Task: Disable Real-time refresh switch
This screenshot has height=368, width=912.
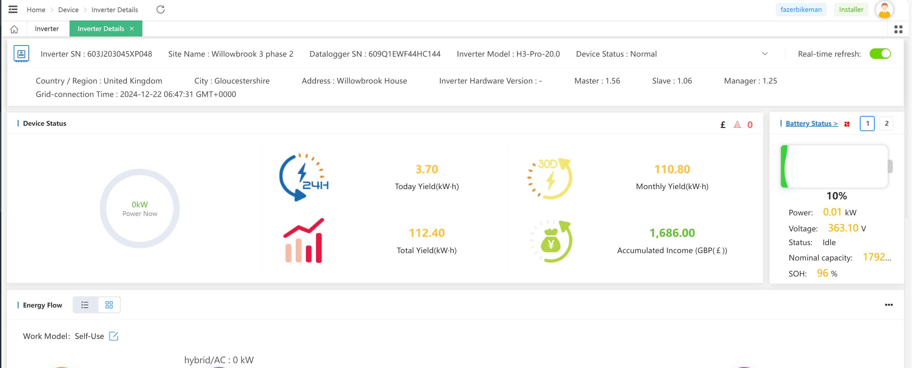Action: pyautogui.click(x=880, y=54)
